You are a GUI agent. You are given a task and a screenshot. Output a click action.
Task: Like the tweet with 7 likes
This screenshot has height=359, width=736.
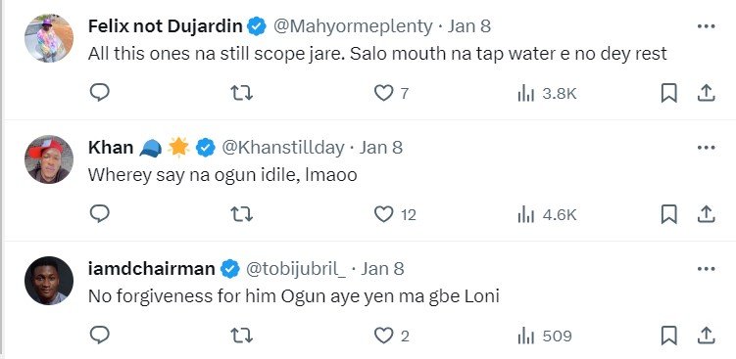coord(391,93)
